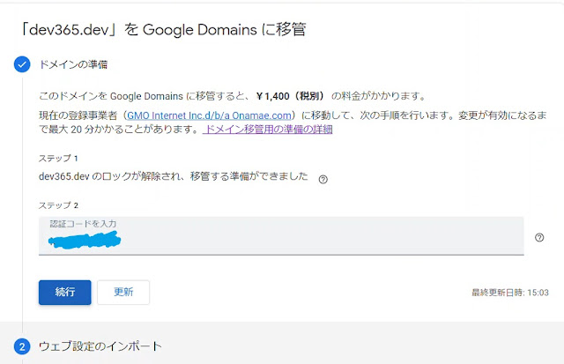Select the ドメインの準備 step heading

(x=73, y=64)
